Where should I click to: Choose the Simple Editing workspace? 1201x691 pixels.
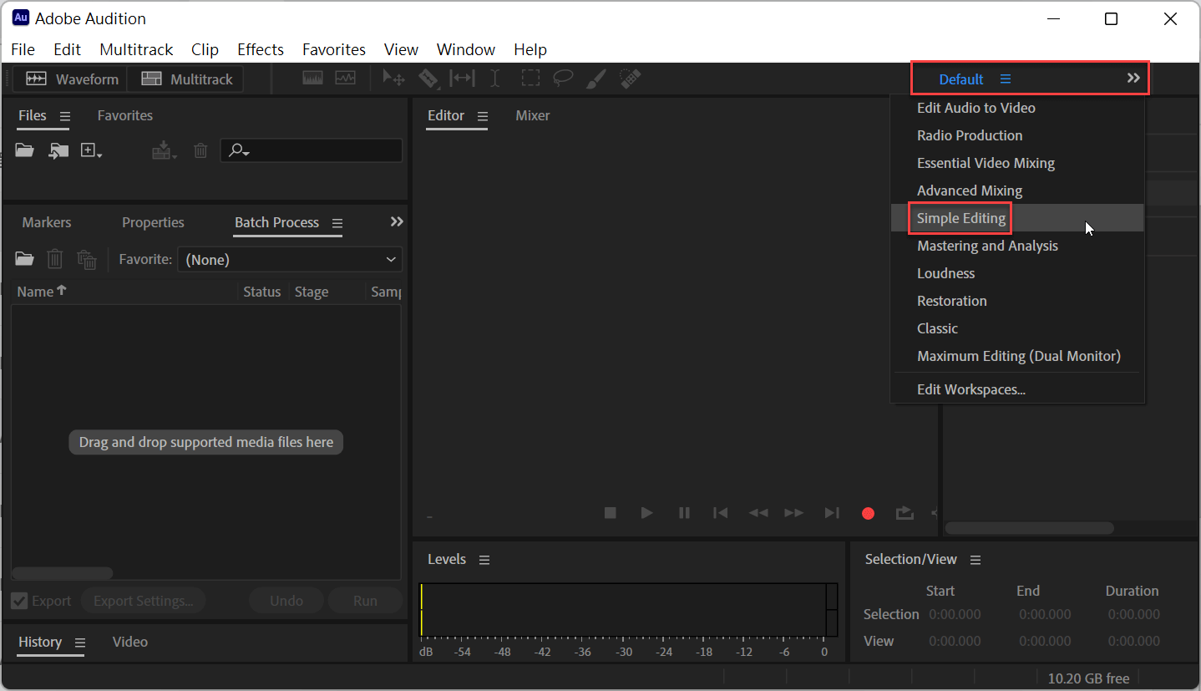(1017, 218)
